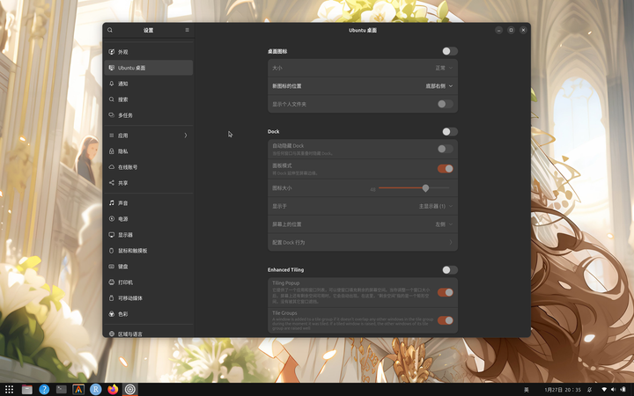Open the Artha A app in taskbar

coord(78,389)
